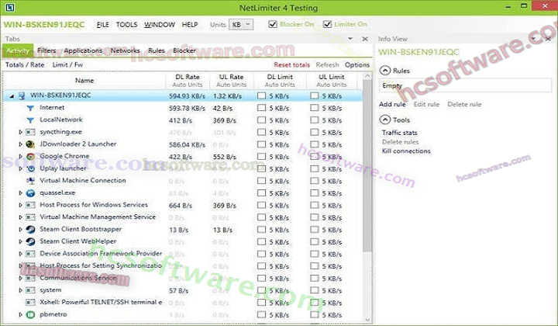Image resolution: width=558 pixels, height=326 pixels.
Task: Toggle the Limiter On checkbox
Action: coord(327,24)
